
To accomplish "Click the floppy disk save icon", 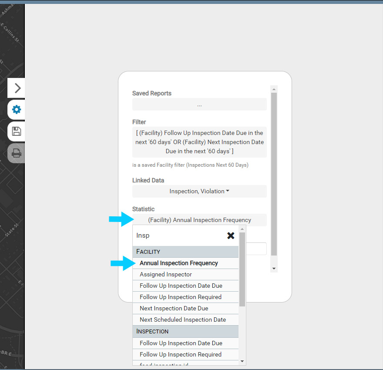I will click(x=17, y=131).
